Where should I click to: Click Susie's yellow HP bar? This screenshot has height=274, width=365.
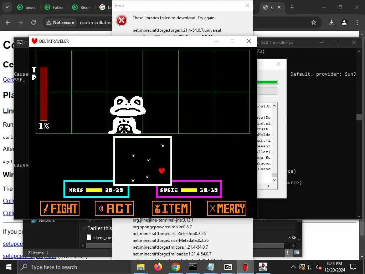point(189,190)
